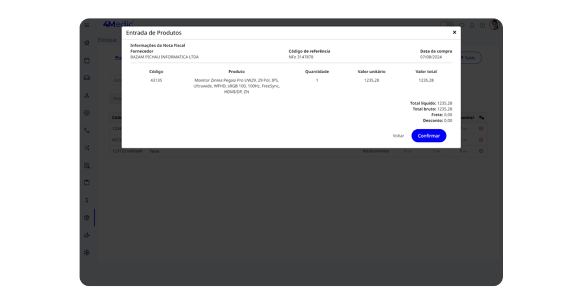Select product code 43135
This screenshot has width=582, height=305.
click(x=156, y=81)
